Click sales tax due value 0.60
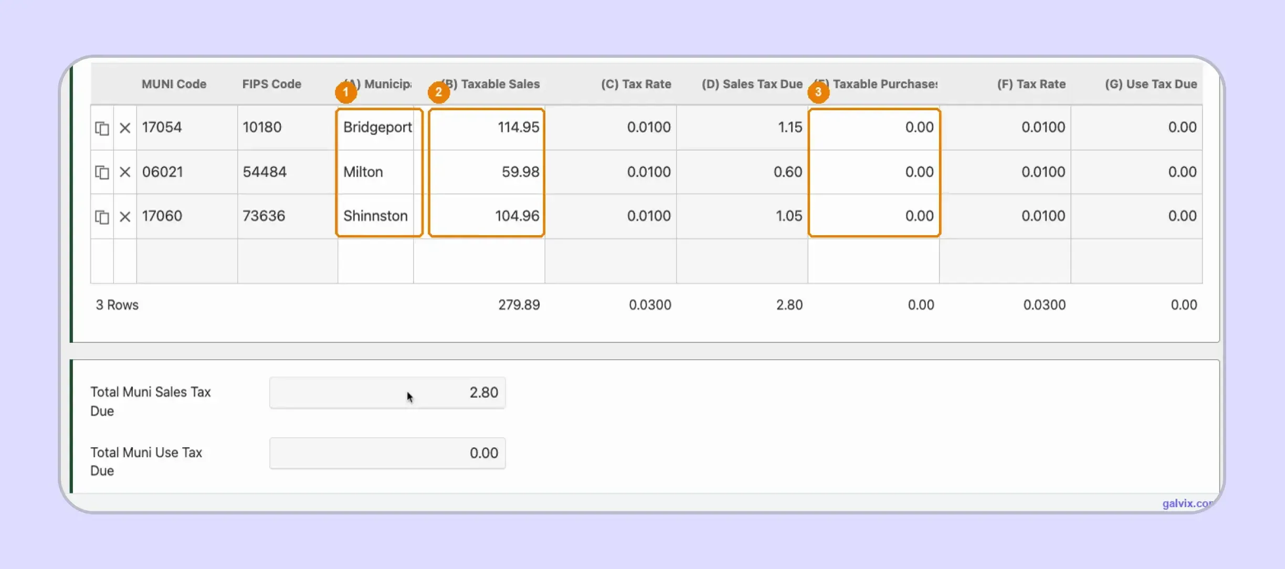The width and height of the screenshot is (1285, 569). click(x=742, y=172)
